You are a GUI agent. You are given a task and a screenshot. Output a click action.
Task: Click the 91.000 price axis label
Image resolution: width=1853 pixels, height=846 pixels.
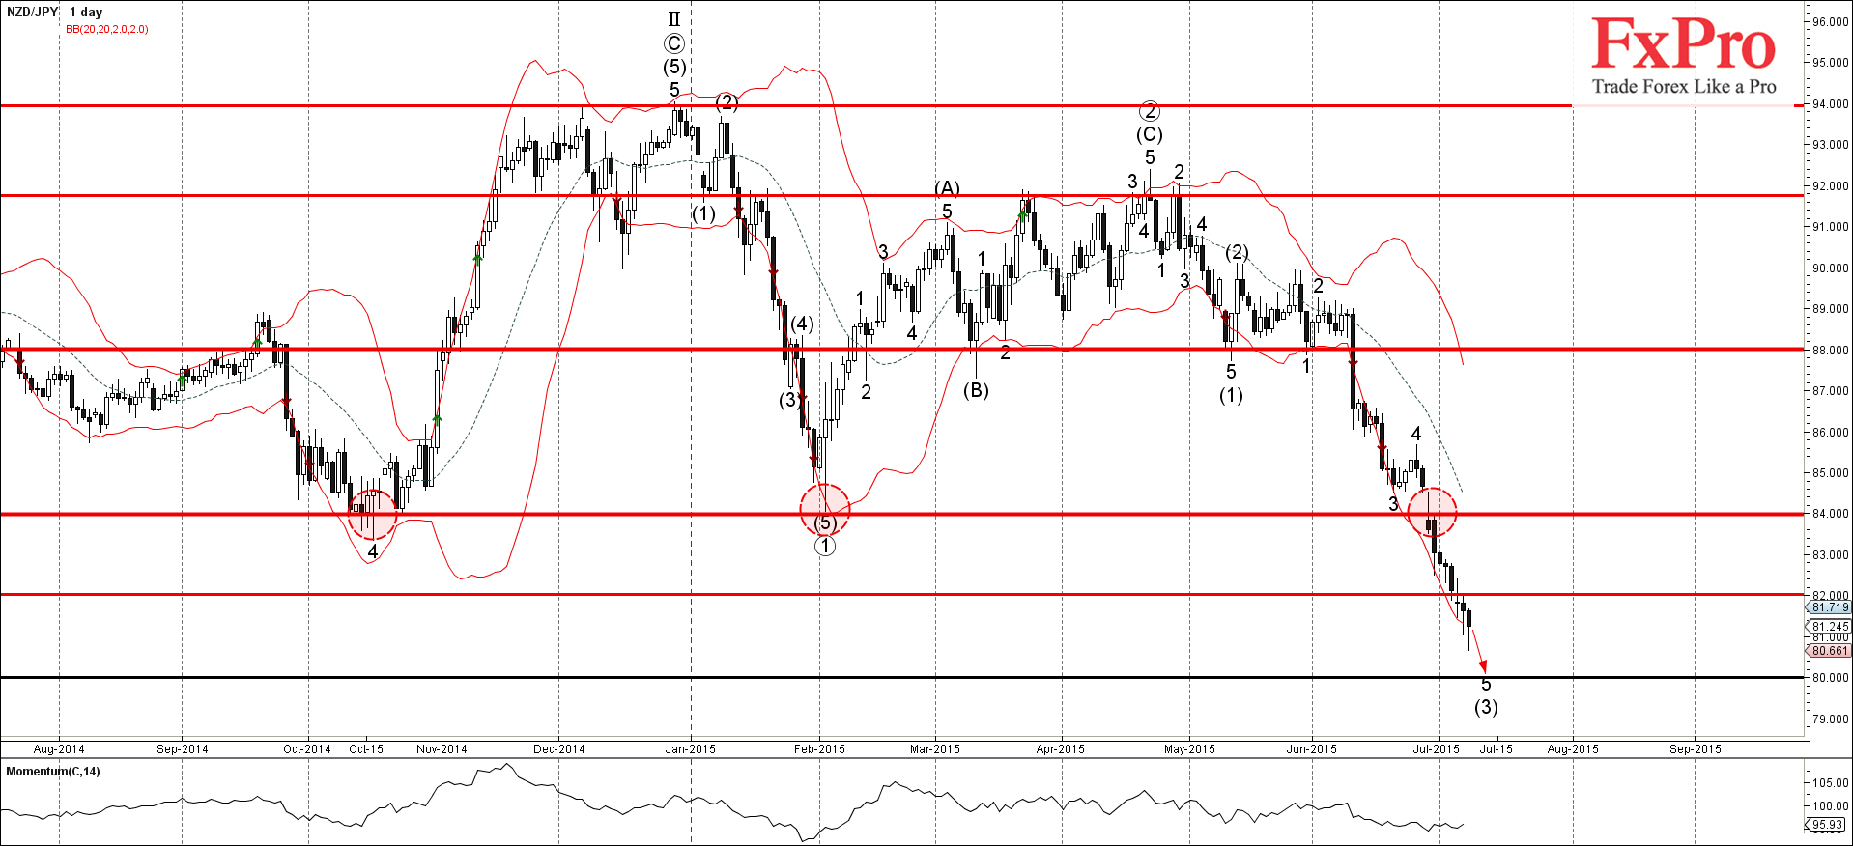tap(1831, 227)
